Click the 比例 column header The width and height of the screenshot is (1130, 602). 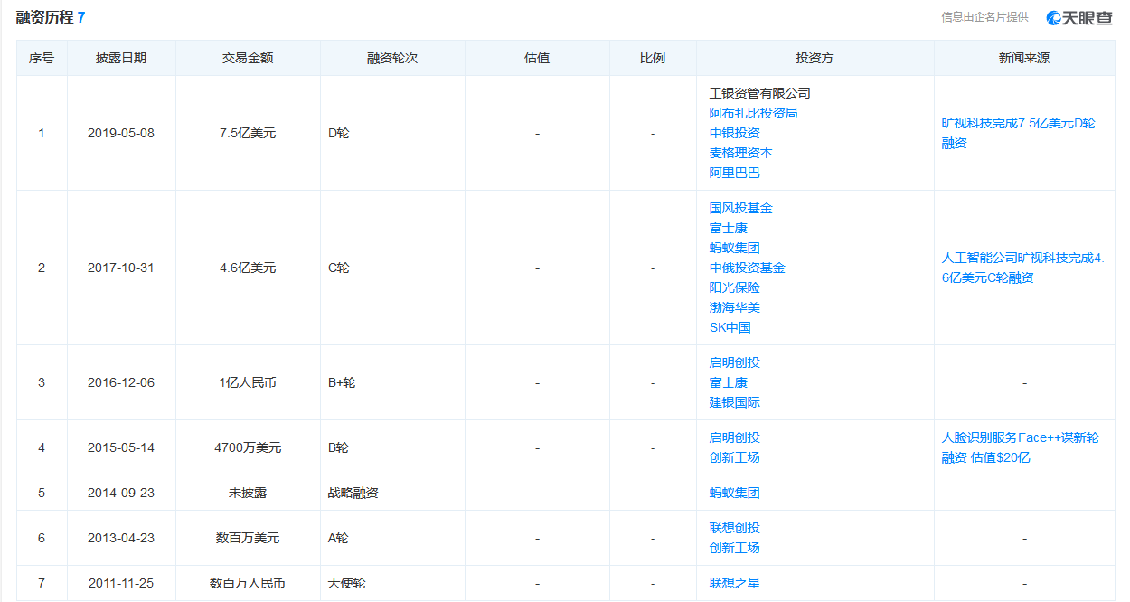pos(653,58)
